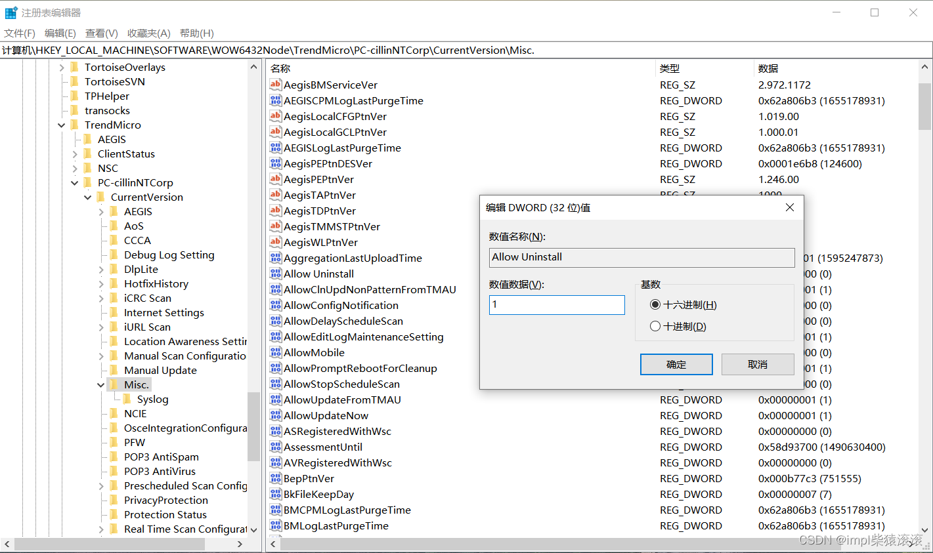
Task: Click the 数值数据 value input field
Action: 557,304
